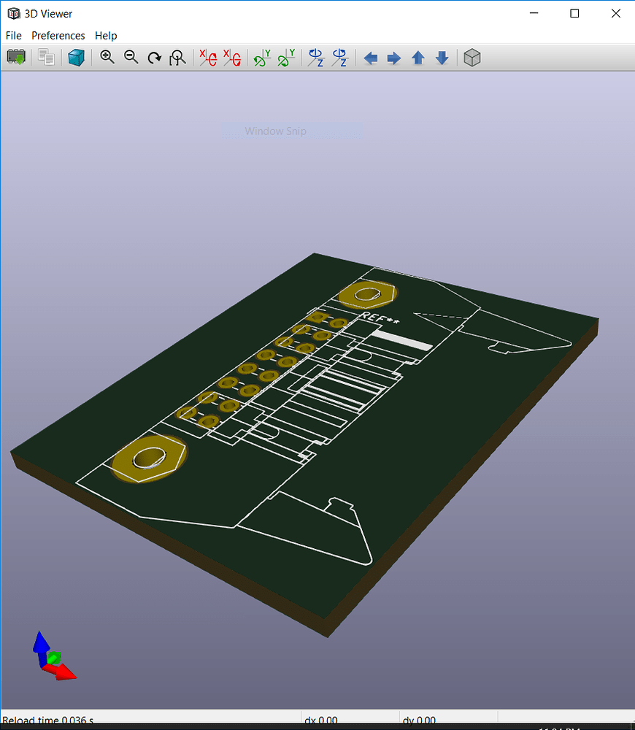635x730 pixels.
Task: Rotate X counterclockwise with second red icon
Action: coord(231,58)
